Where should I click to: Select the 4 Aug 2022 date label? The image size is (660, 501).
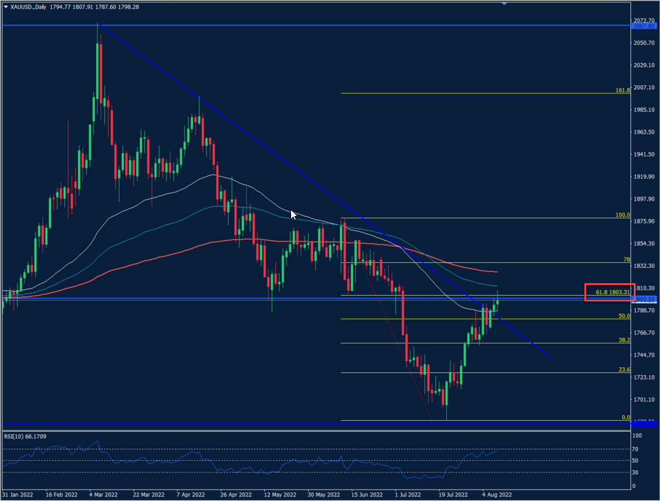(x=496, y=495)
